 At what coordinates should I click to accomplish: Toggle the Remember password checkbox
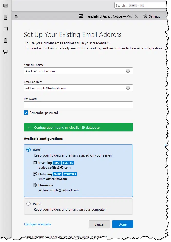point(26,113)
